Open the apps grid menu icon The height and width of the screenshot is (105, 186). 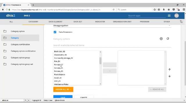click(x=169, y=15)
